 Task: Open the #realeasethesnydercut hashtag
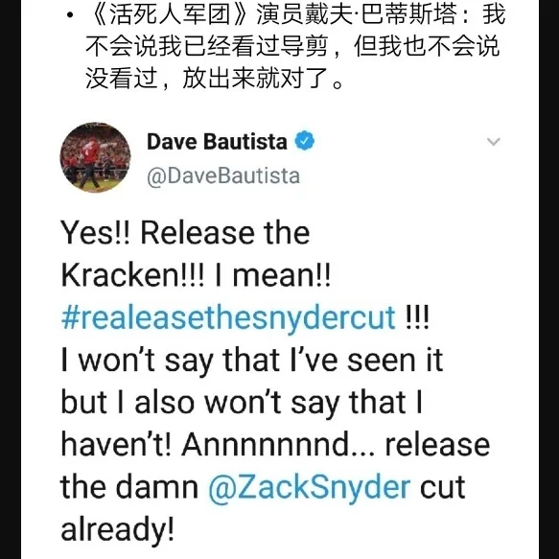228,317
